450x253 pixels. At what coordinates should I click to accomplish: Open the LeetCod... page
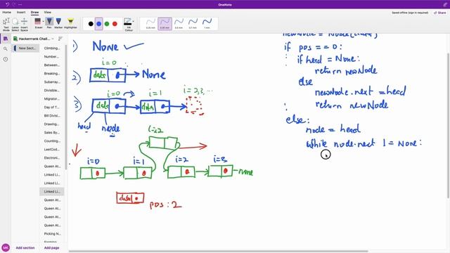pos(52,150)
